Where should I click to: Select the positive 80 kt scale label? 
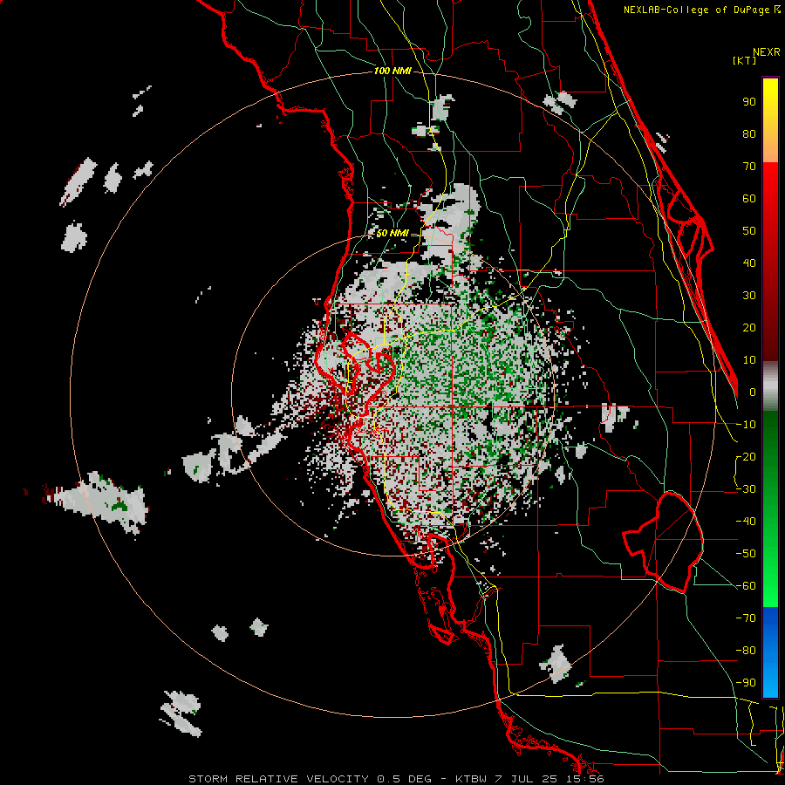749,134
